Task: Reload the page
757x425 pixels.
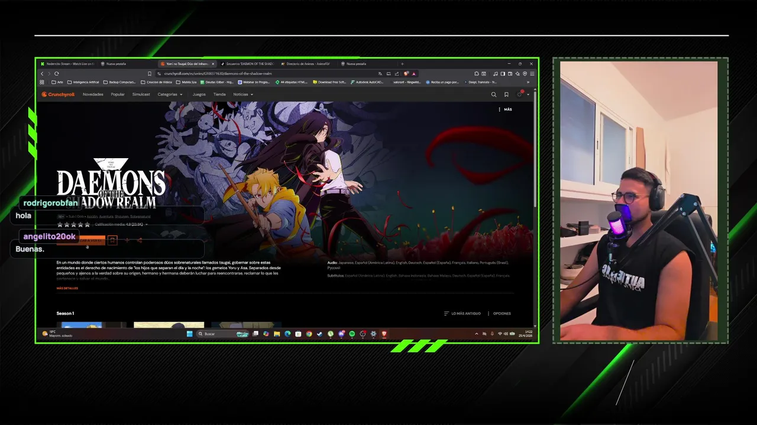Action: pyautogui.click(x=57, y=74)
